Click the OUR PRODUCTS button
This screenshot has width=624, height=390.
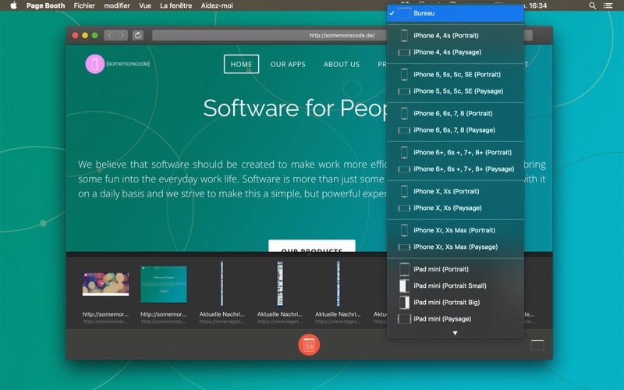(x=311, y=246)
